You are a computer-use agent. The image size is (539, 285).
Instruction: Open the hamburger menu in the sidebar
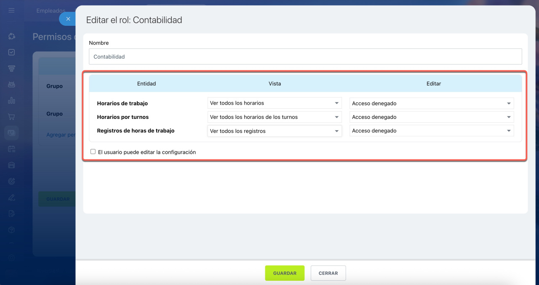(11, 11)
